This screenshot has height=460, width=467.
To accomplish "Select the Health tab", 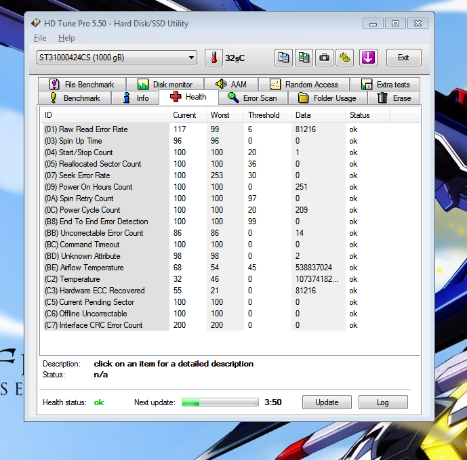I will [x=189, y=97].
